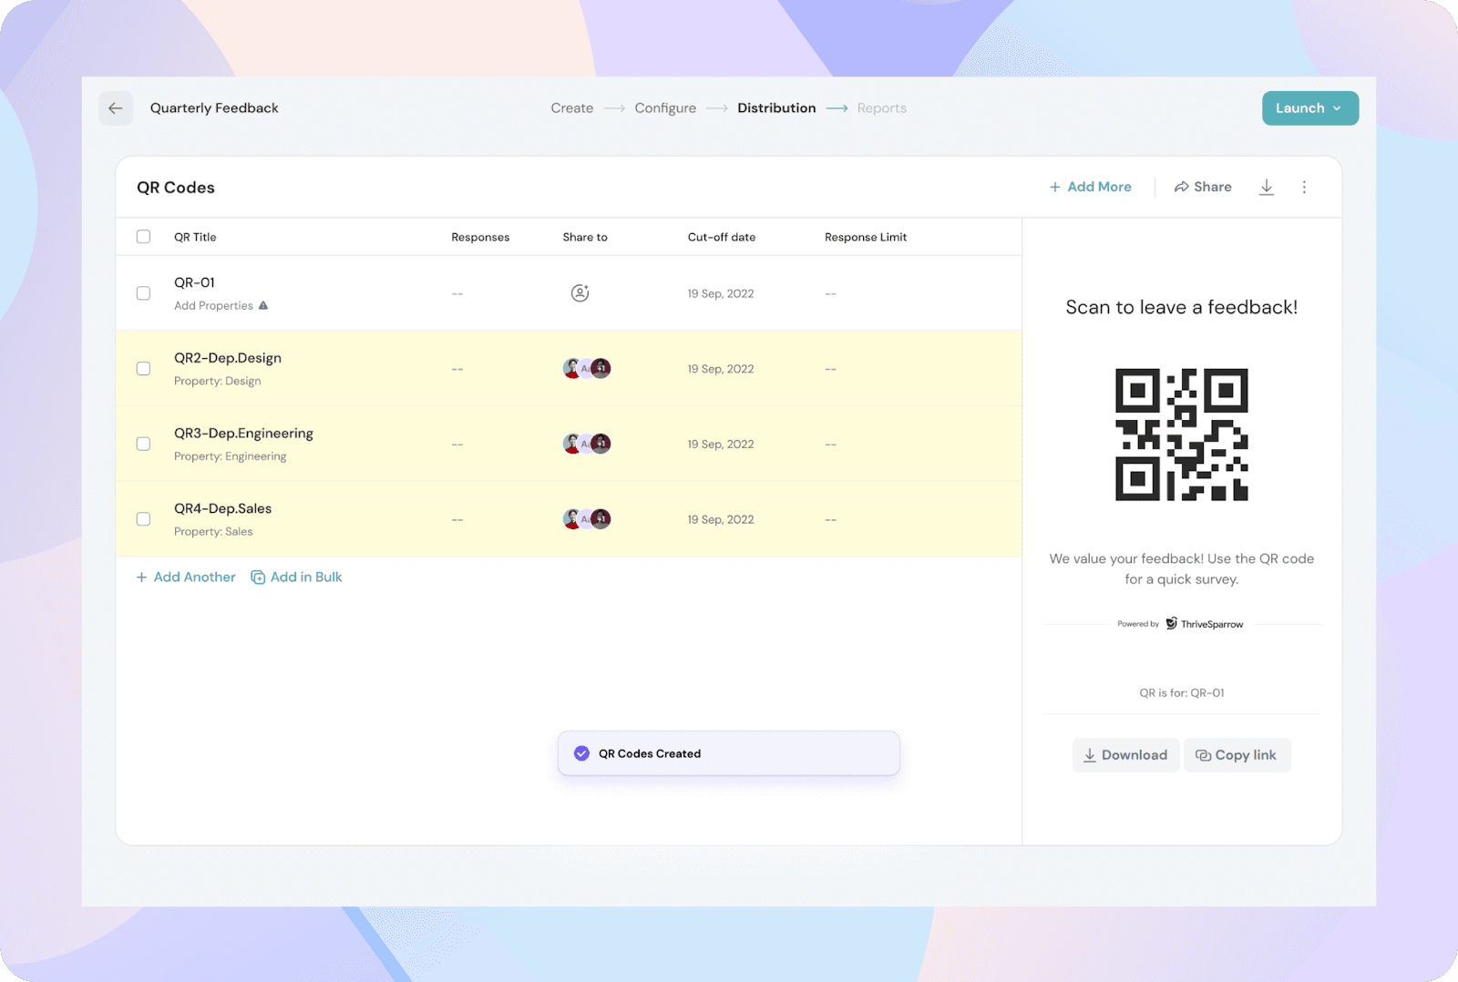Click Add in Bulk link

tap(296, 578)
